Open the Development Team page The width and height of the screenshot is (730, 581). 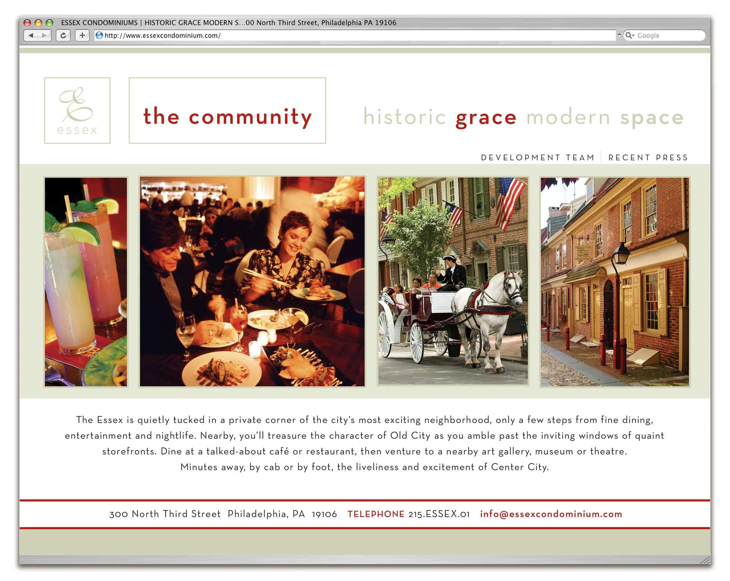tap(537, 157)
